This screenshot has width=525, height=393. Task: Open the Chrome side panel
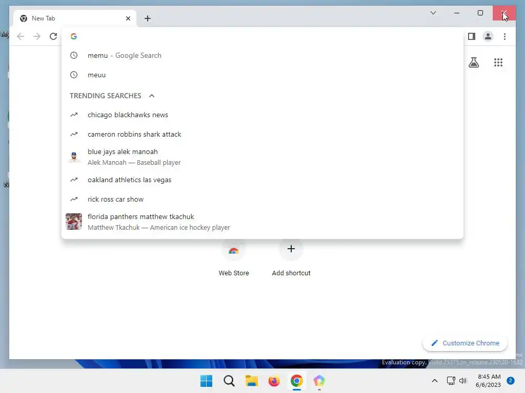(x=472, y=36)
